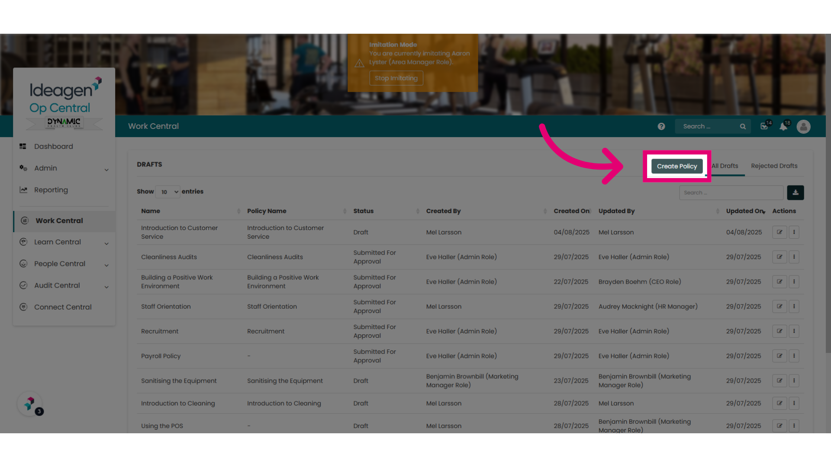Edit the Staff Orientation draft
Image resolution: width=831 pixels, height=467 pixels.
[x=779, y=307]
